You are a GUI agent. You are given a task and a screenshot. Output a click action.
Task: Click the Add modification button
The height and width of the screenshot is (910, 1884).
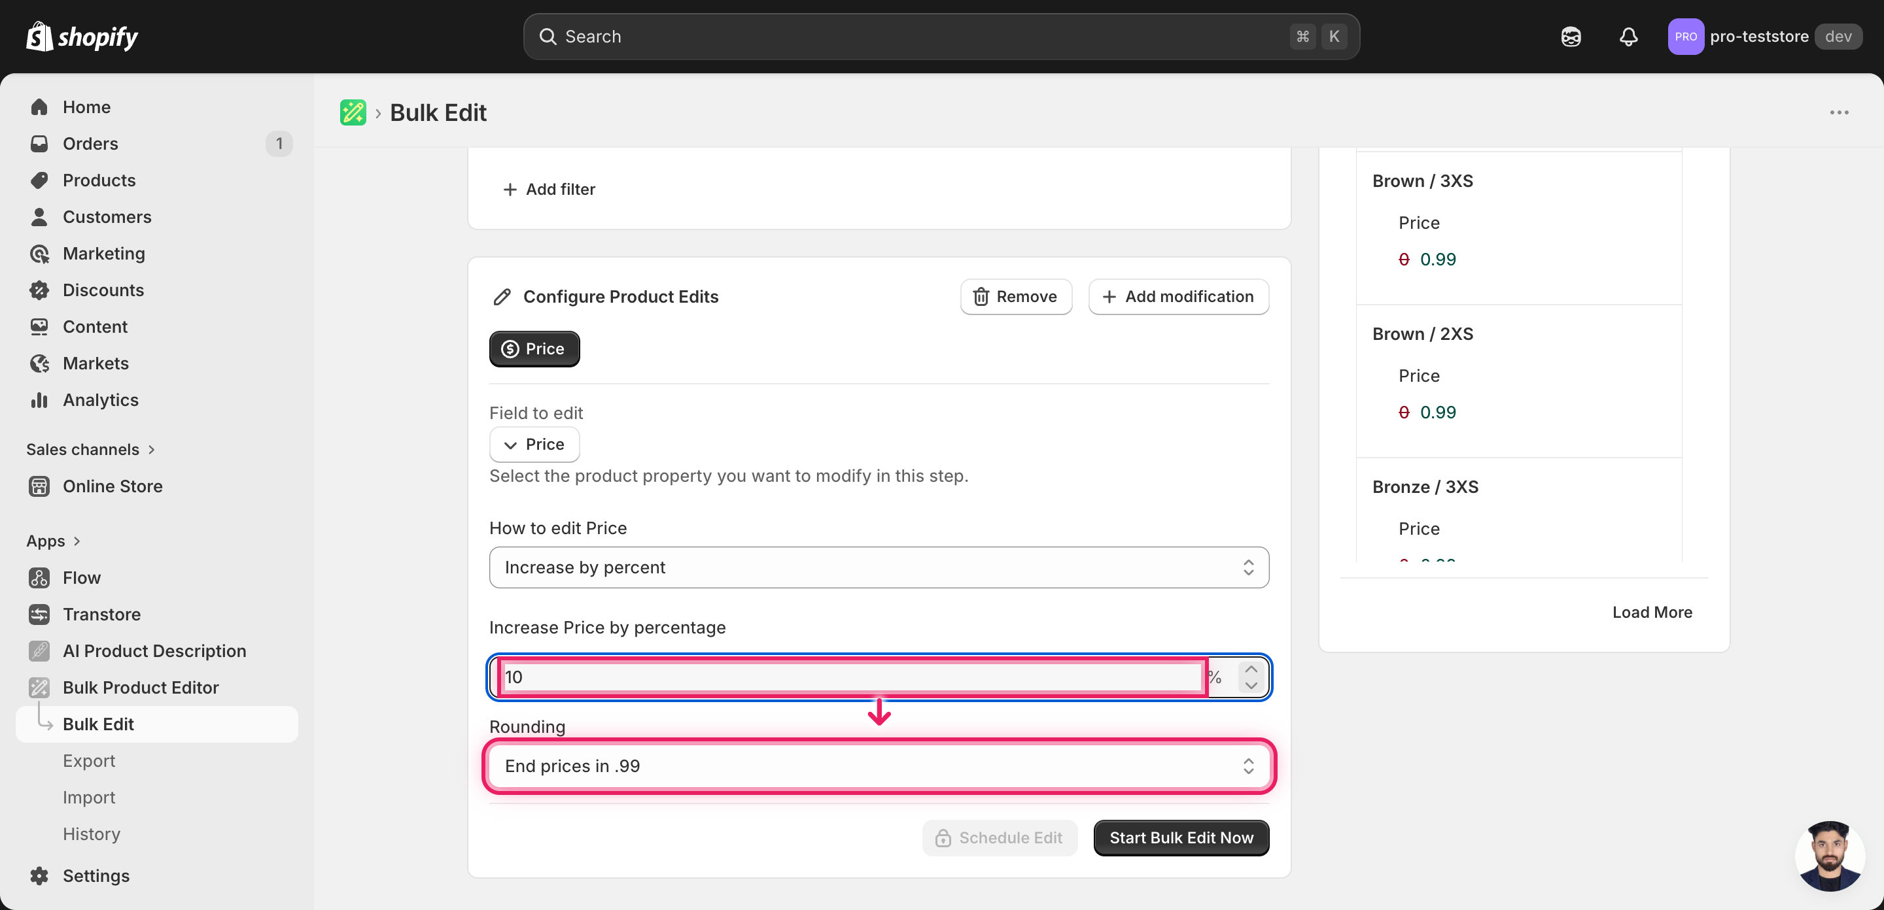click(1178, 297)
